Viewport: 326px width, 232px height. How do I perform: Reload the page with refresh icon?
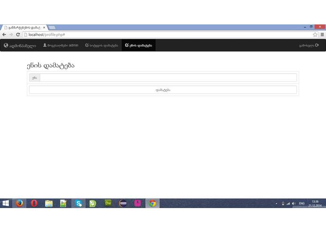[x=18, y=35]
